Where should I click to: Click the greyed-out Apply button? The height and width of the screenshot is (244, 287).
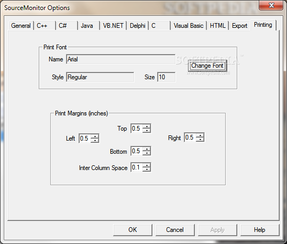[217, 230]
